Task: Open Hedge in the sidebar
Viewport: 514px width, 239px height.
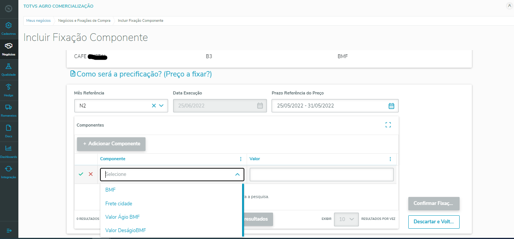Action: 9,90
